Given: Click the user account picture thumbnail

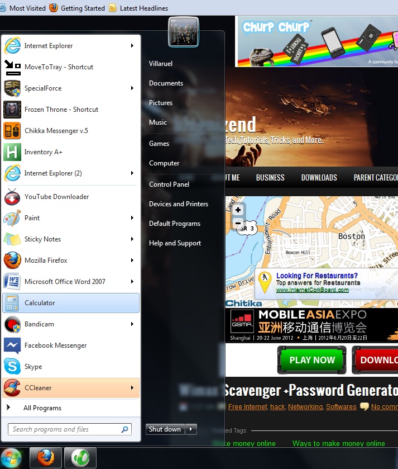Looking at the screenshot, I should pyautogui.click(x=183, y=32).
